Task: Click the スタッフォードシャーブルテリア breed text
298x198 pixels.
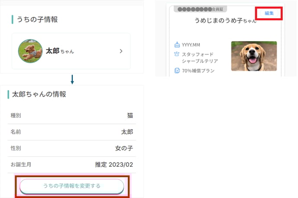Action: click(200, 58)
